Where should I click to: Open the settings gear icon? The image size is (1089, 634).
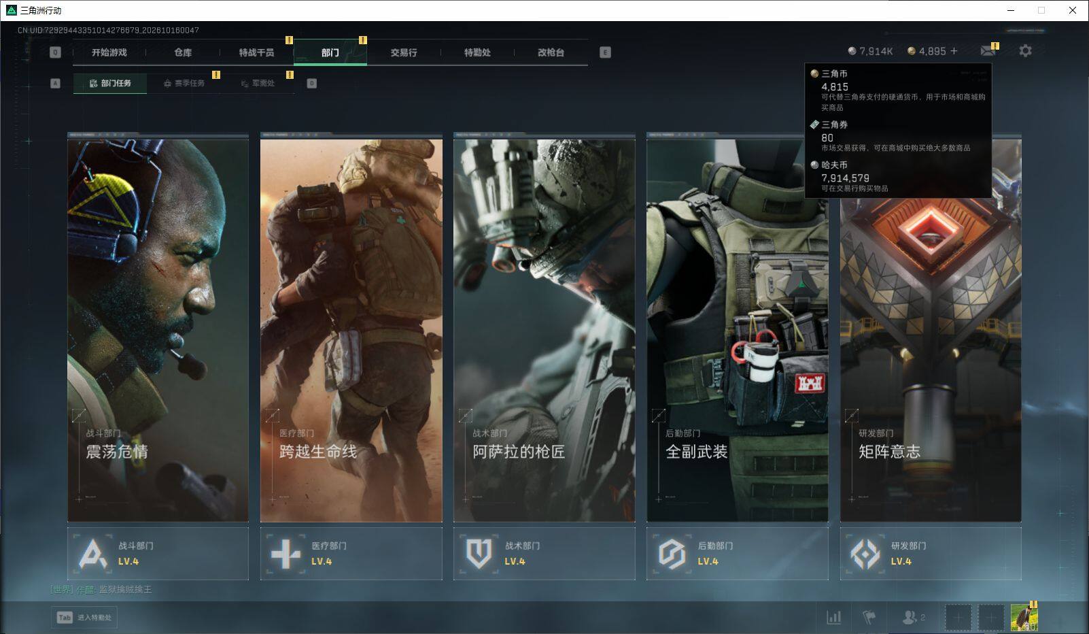[x=1025, y=50]
